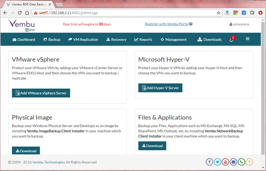Click Add VMware vSphere Server button
The image size is (266, 171).
[41, 93]
